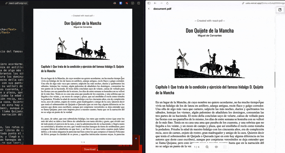
Task: Click the audio waveform icon in uxie toolbar
Action: (x=216, y=147)
